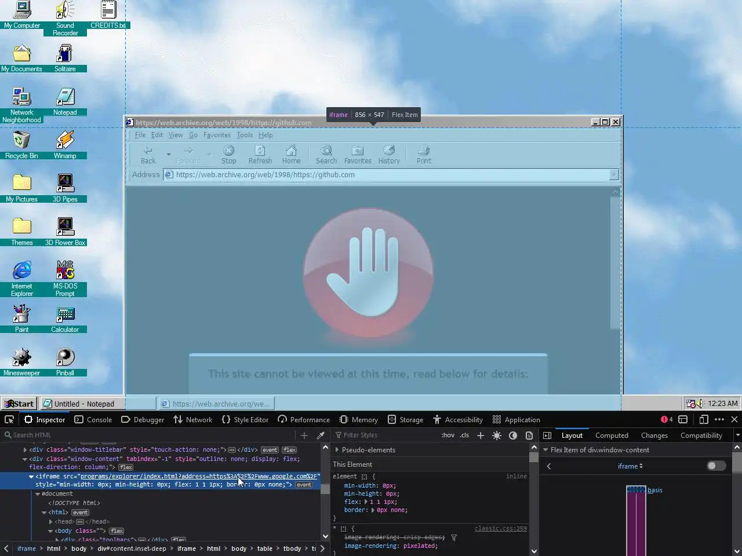Click the Start button on the taskbar
The image size is (742, 556).
[x=19, y=403]
